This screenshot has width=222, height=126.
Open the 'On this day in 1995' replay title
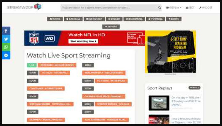tap(186, 101)
